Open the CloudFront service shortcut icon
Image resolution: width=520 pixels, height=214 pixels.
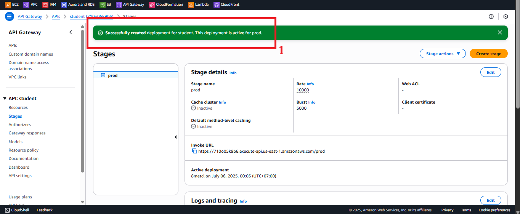(x=217, y=5)
